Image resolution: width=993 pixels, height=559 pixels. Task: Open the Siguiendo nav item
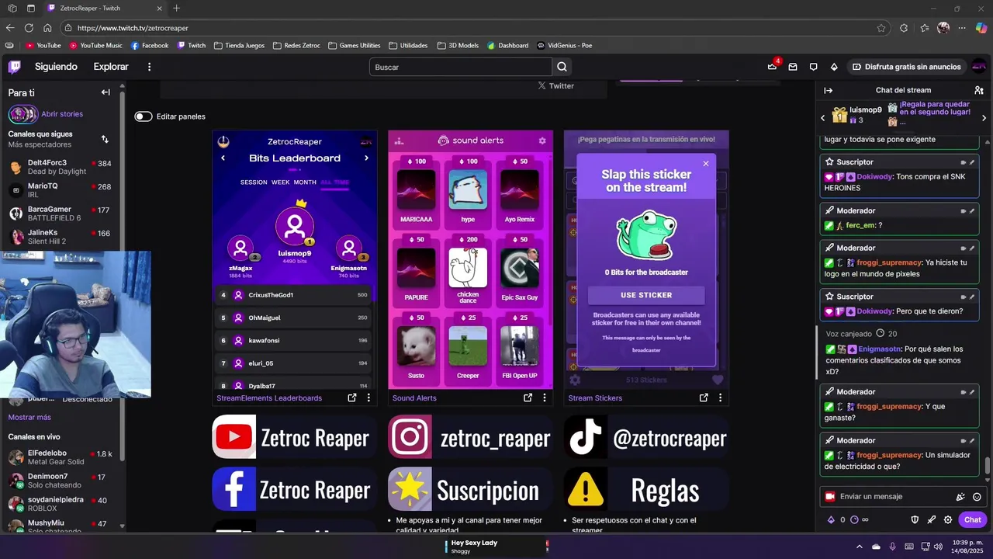[56, 67]
